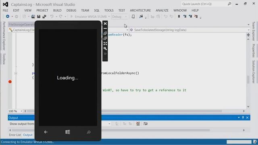Image resolution: width=258 pixels, height=145 pixels.
Task: Click emulator fit to screen icon
Action: pyautogui.click(x=105, y=43)
